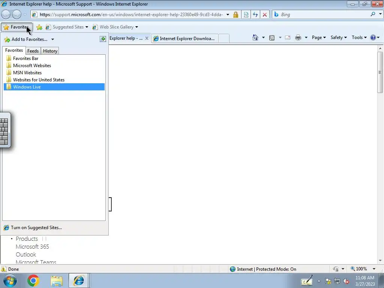This screenshot has height=288, width=384.
Task: Click the Outlook link
Action: click(x=26, y=255)
